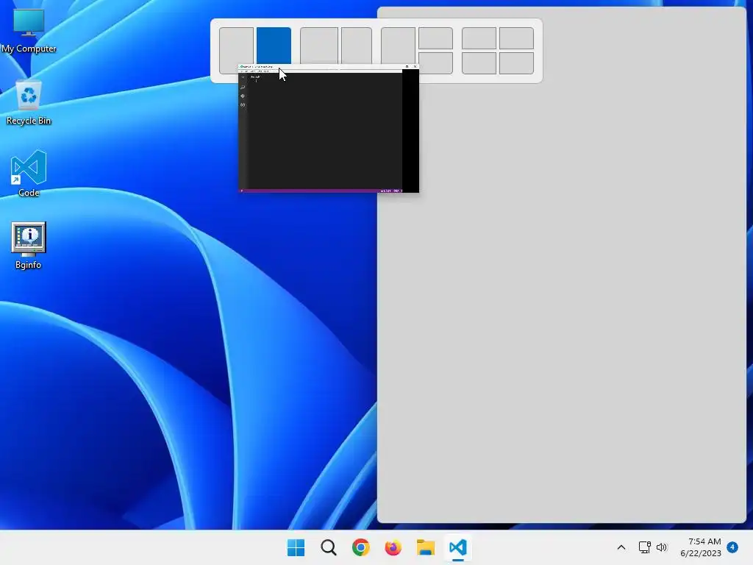
Task: Open the volume control in the system tray
Action: pos(662,547)
